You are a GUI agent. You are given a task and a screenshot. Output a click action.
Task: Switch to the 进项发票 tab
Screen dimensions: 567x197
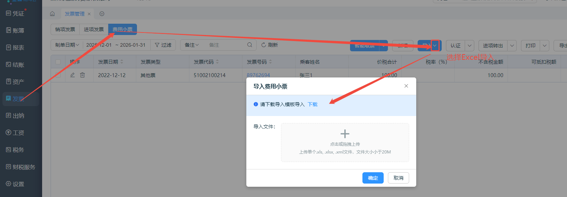point(94,29)
